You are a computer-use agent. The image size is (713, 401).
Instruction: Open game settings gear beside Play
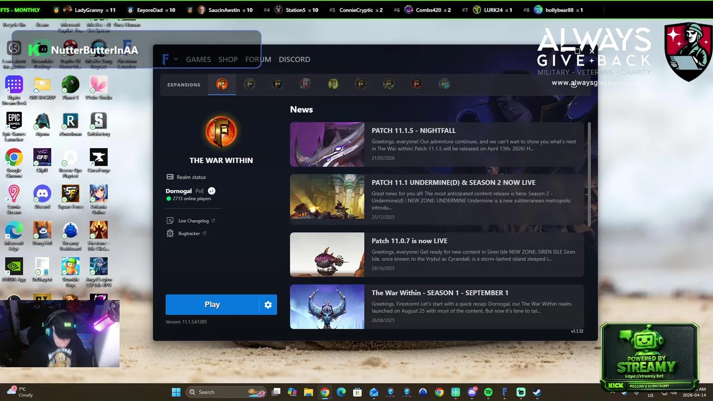tap(268, 305)
